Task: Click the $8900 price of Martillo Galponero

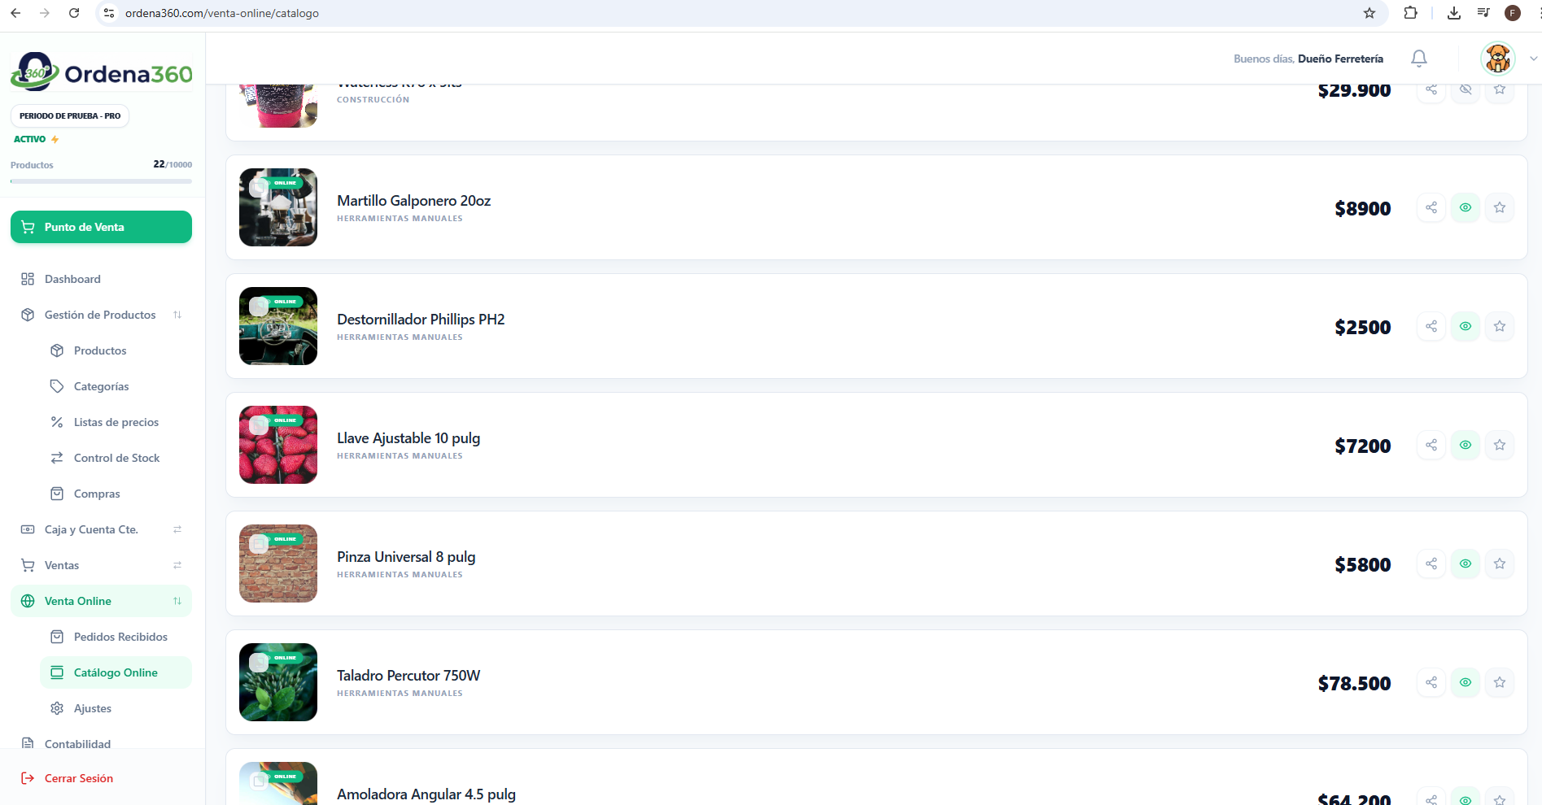Action: click(1363, 208)
